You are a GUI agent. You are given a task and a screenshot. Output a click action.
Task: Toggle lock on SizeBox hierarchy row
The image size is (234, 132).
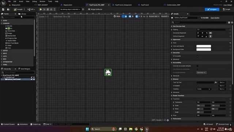point(32,77)
